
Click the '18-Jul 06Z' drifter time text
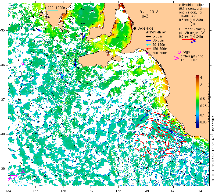pos(189,60)
